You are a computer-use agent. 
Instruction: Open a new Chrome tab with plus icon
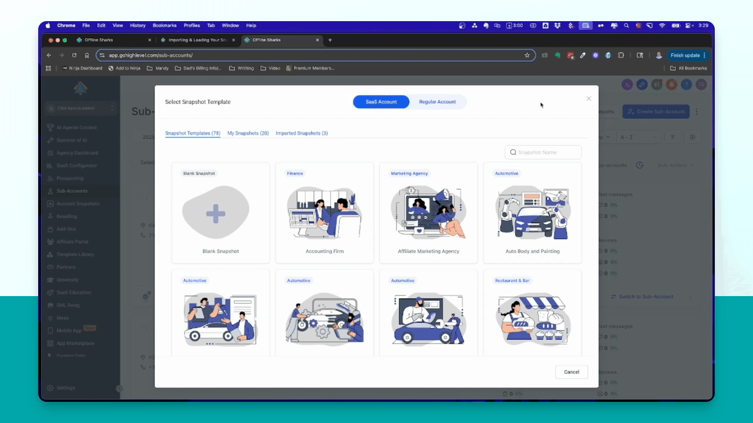coord(330,40)
